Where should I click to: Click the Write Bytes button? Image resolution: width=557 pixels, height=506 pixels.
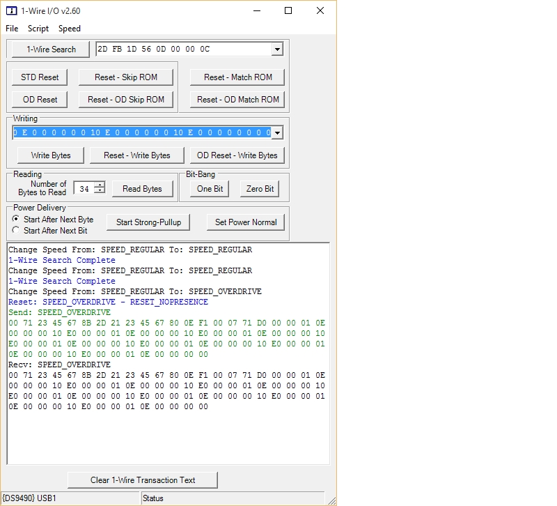pyautogui.click(x=51, y=155)
